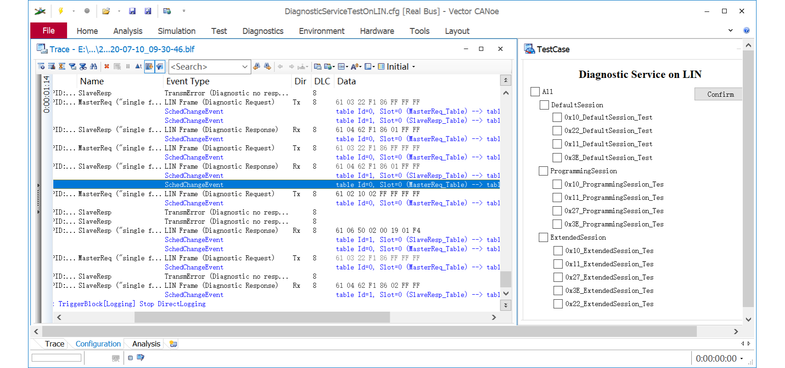Click the delta time icon in Trace toolbar
The width and height of the screenshot is (785, 368).
139,66
